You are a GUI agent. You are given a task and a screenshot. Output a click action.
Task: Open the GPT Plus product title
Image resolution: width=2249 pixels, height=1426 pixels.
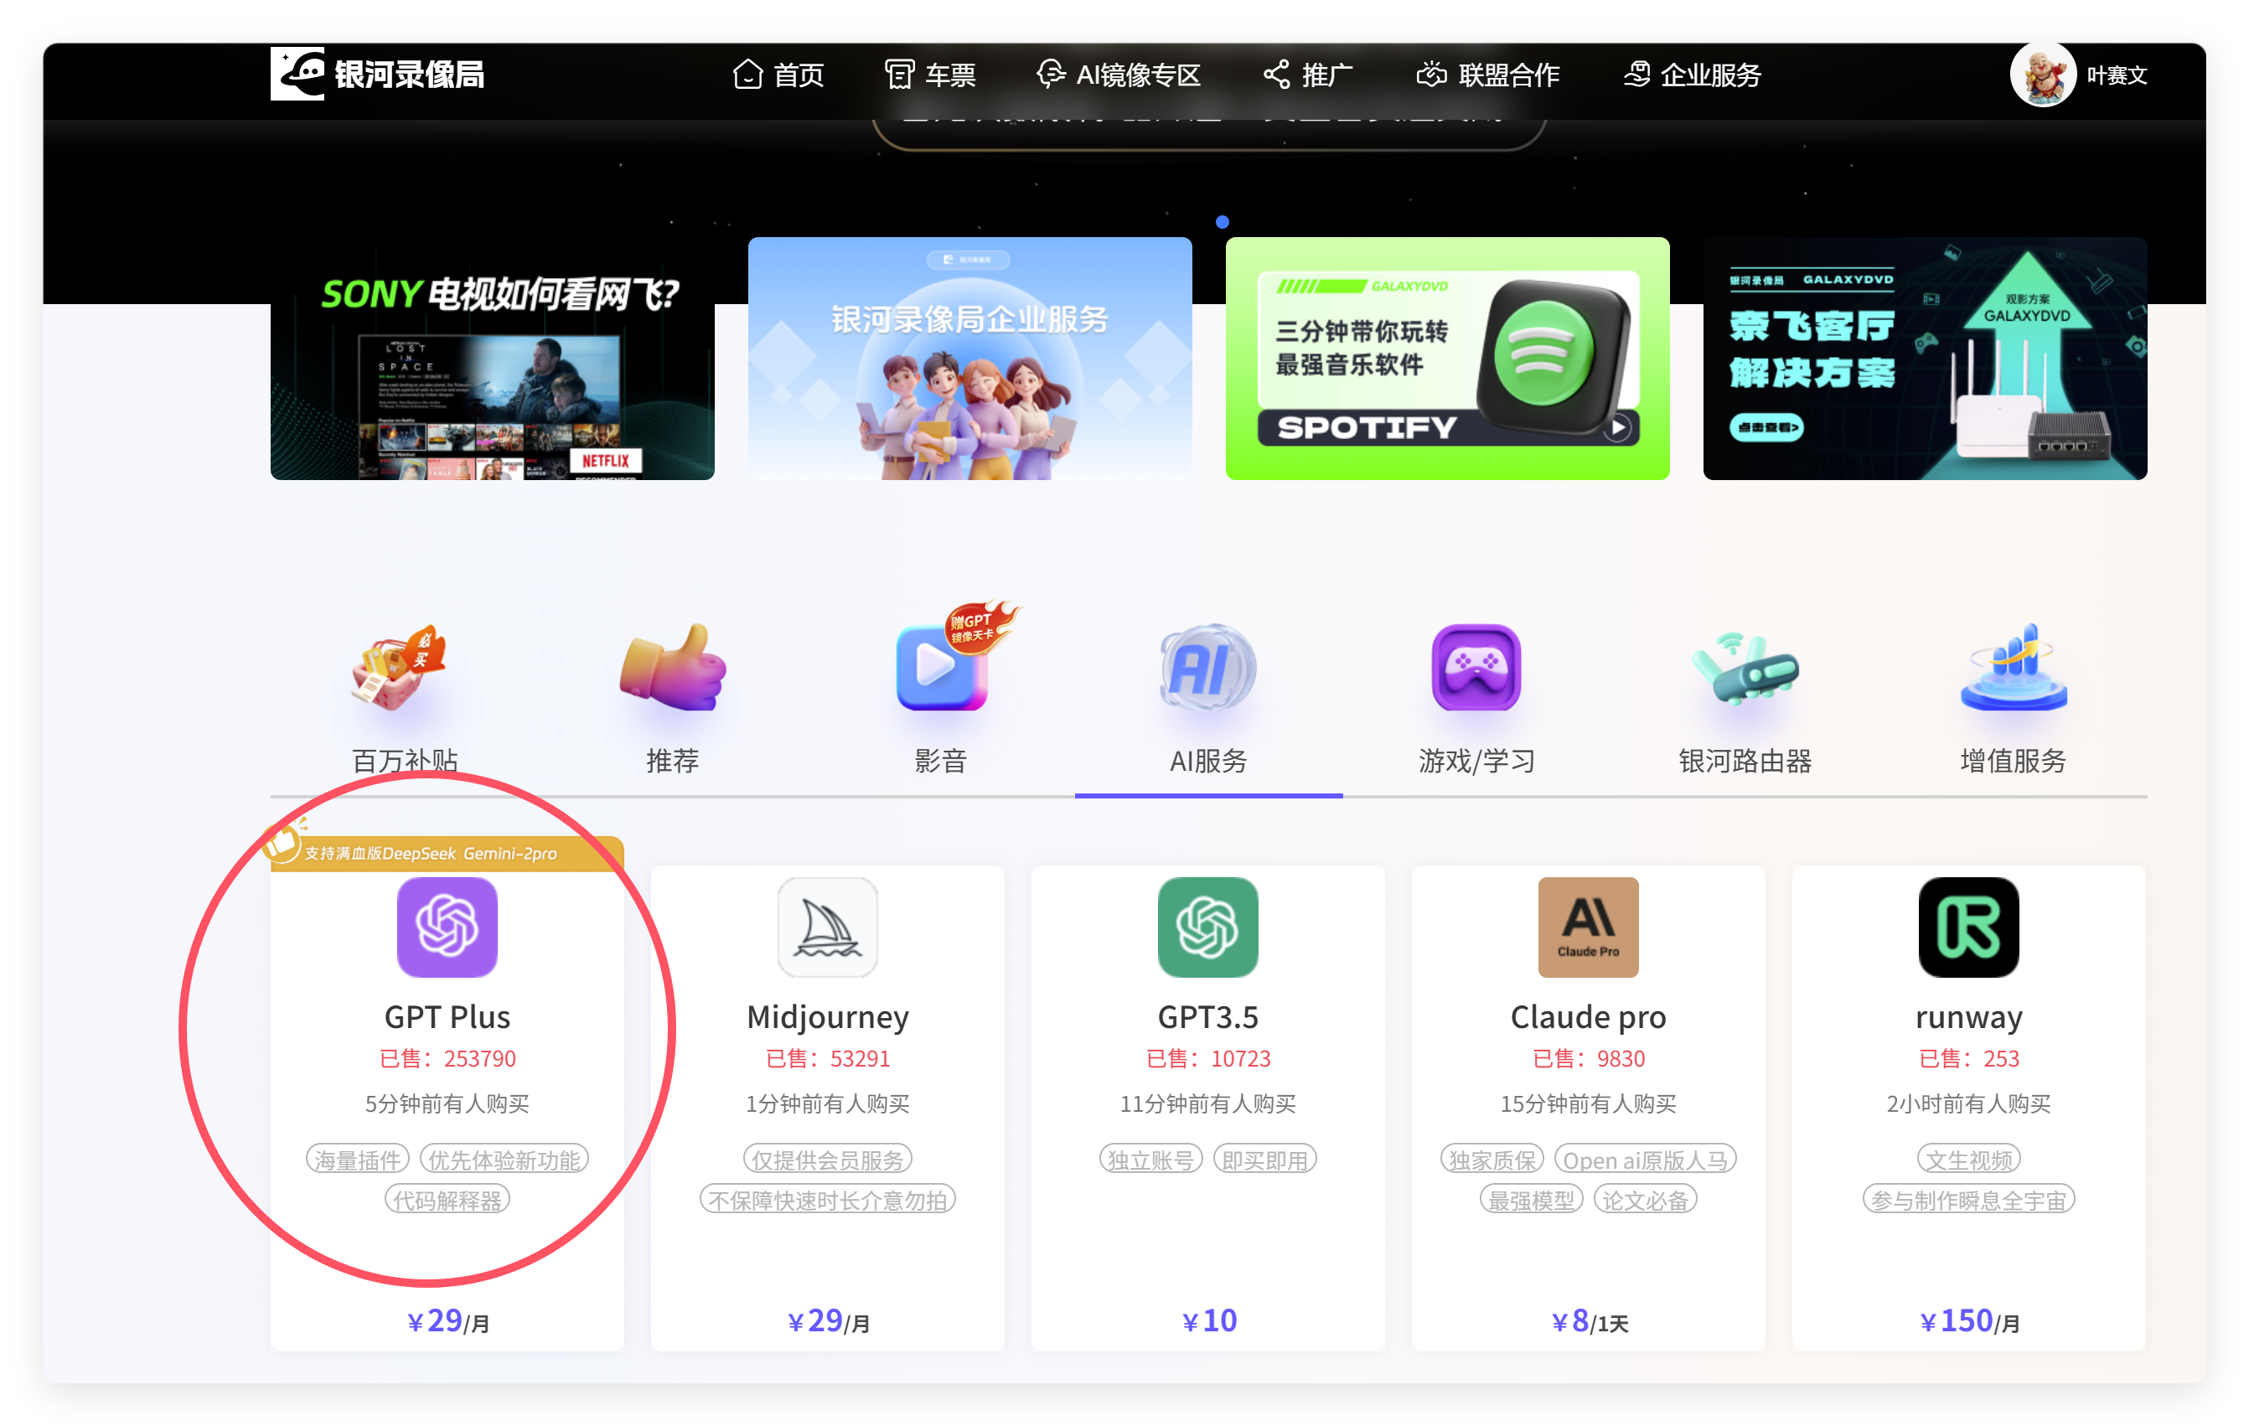[447, 1017]
